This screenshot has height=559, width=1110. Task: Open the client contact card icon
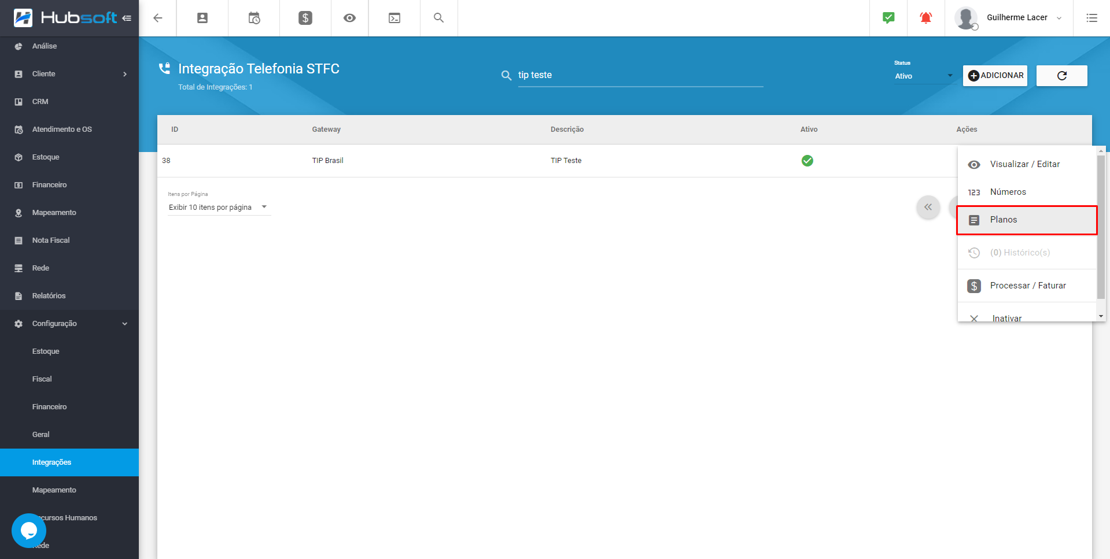[x=202, y=18]
